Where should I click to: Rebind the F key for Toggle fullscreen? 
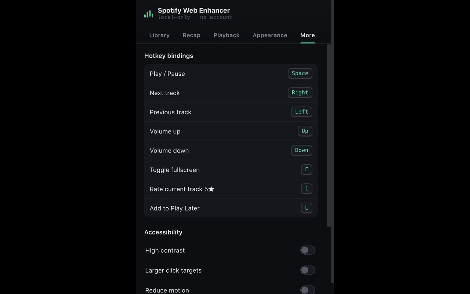click(x=307, y=169)
